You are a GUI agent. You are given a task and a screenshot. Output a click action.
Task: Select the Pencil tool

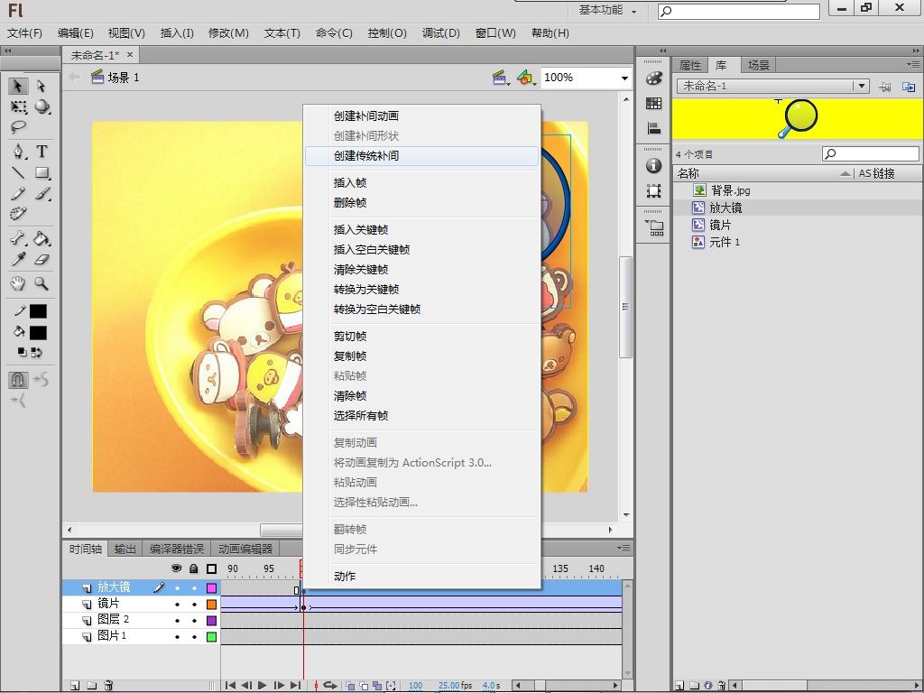[18, 193]
